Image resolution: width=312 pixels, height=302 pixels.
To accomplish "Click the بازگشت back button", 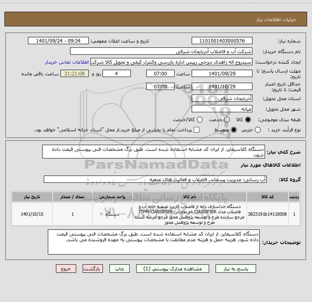I will coord(93,269).
